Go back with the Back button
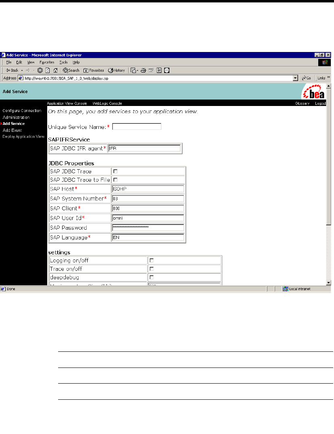Viewport: 334px width, 434px height. click(12, 70)
